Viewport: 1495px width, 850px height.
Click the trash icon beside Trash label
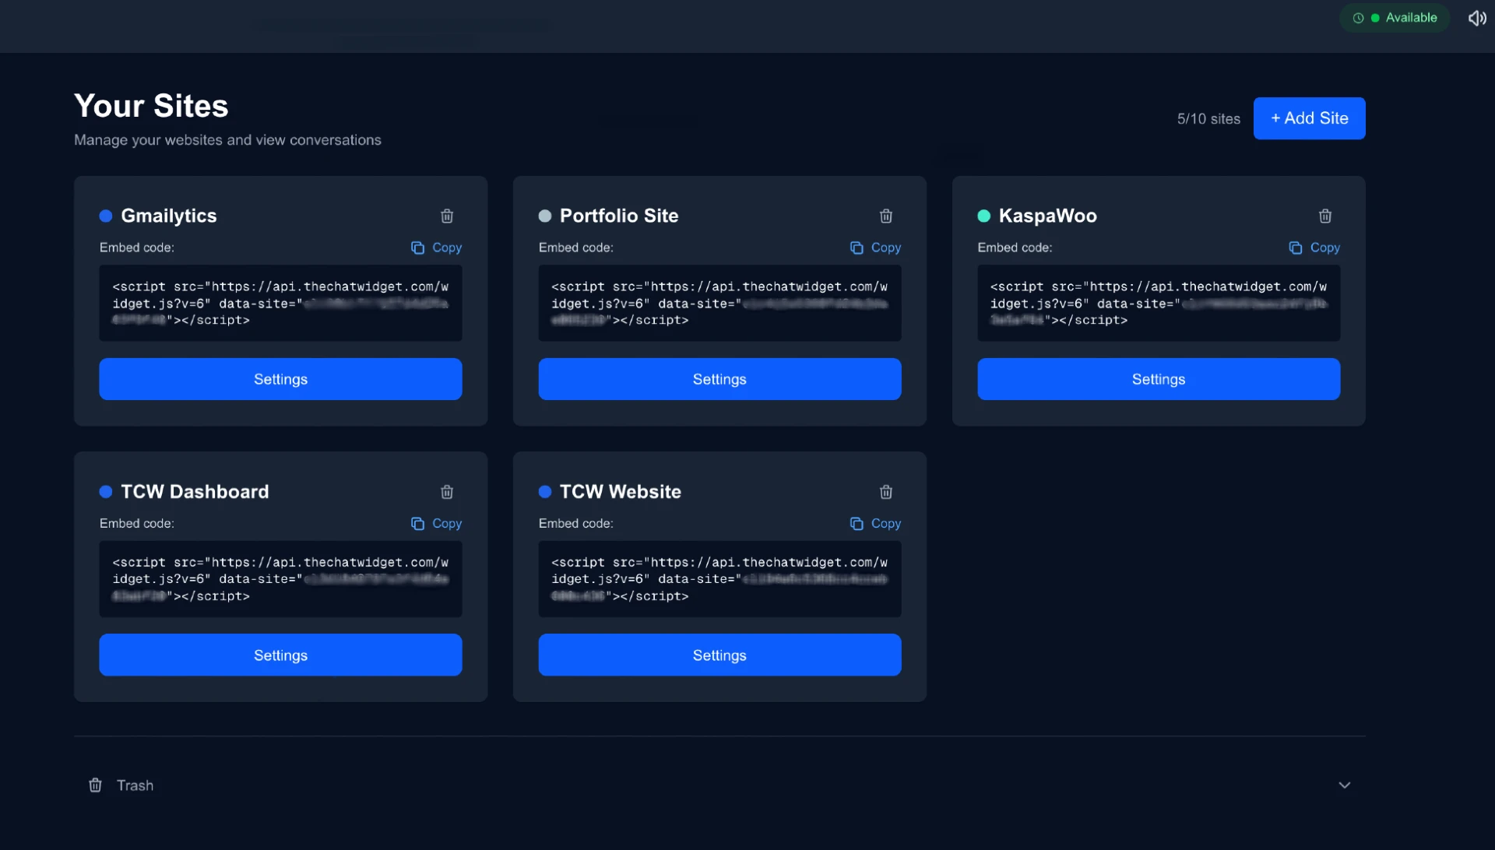(x=95, y=785)
